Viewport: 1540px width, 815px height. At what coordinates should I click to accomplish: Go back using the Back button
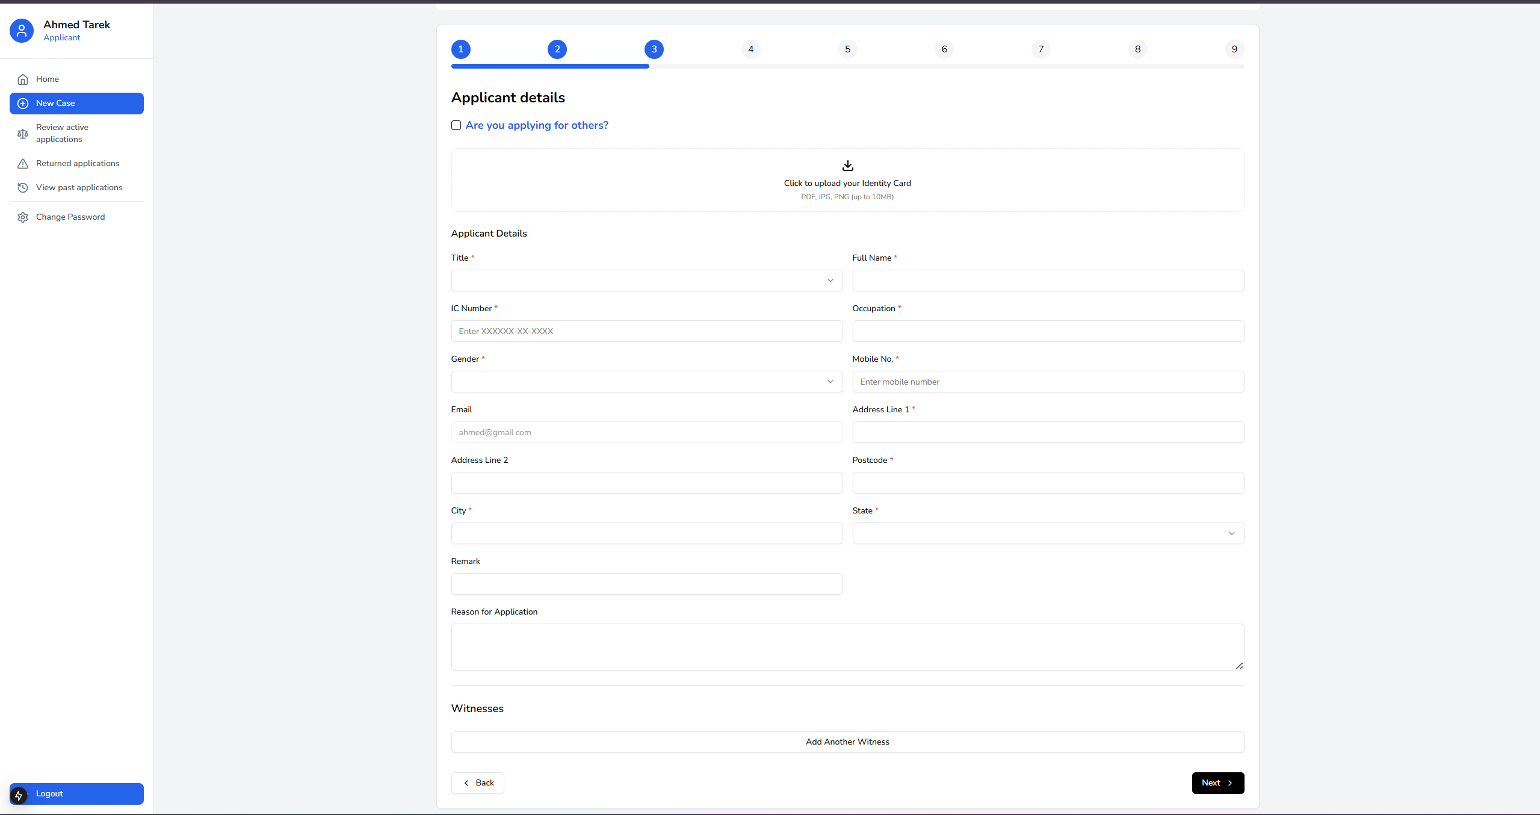pos(478,783)
